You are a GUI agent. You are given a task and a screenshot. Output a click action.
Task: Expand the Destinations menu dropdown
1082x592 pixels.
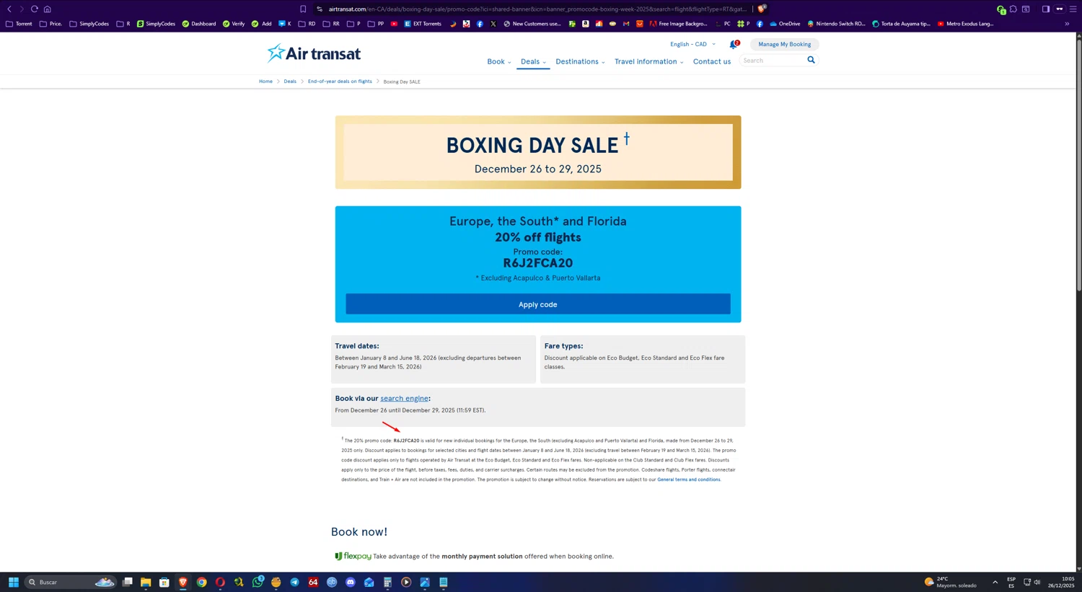point(580,61)
